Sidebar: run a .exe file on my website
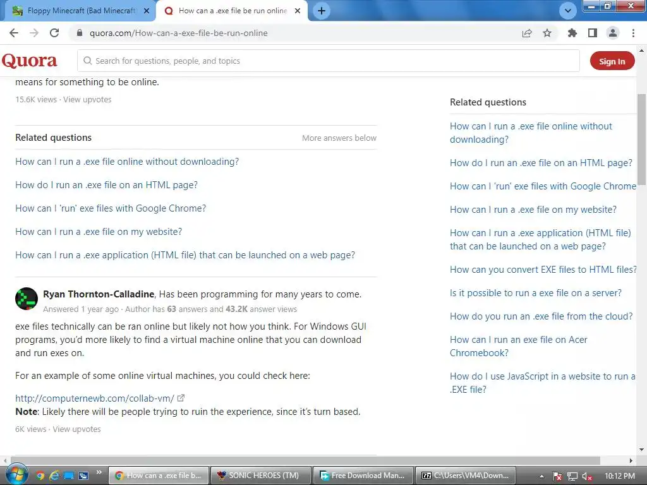 (533, 210)
